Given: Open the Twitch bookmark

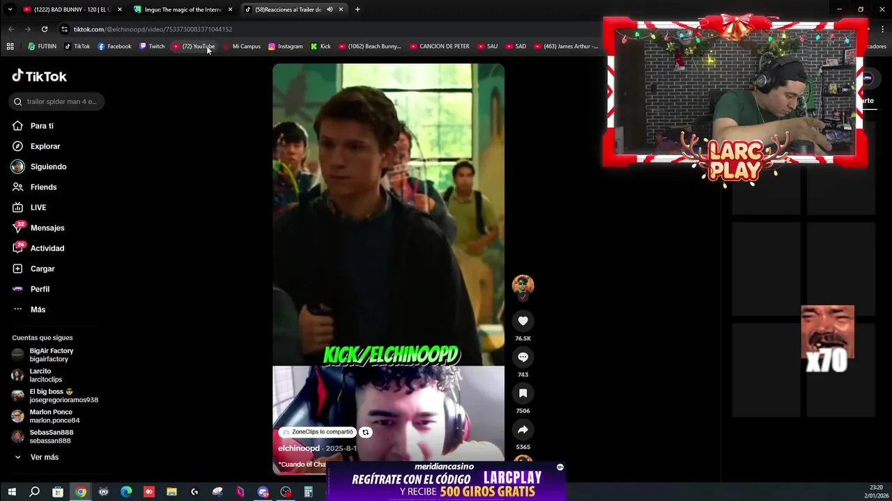Looking at the screenshot, I should point(152,47).
